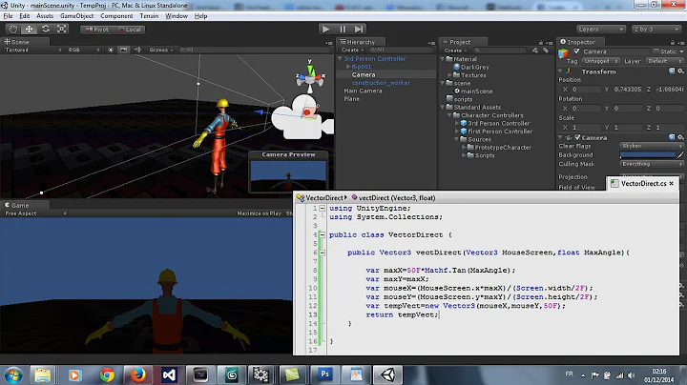Toggle the Camera component enabled checkbox

click(x=577, y=137)
